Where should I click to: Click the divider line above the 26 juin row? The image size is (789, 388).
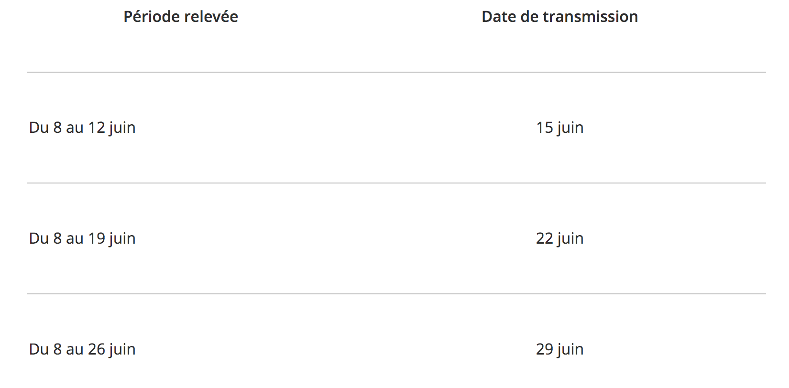pos(396,294)
